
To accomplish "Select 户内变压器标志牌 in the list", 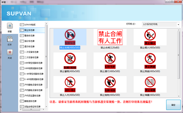I will pos(32,96).
